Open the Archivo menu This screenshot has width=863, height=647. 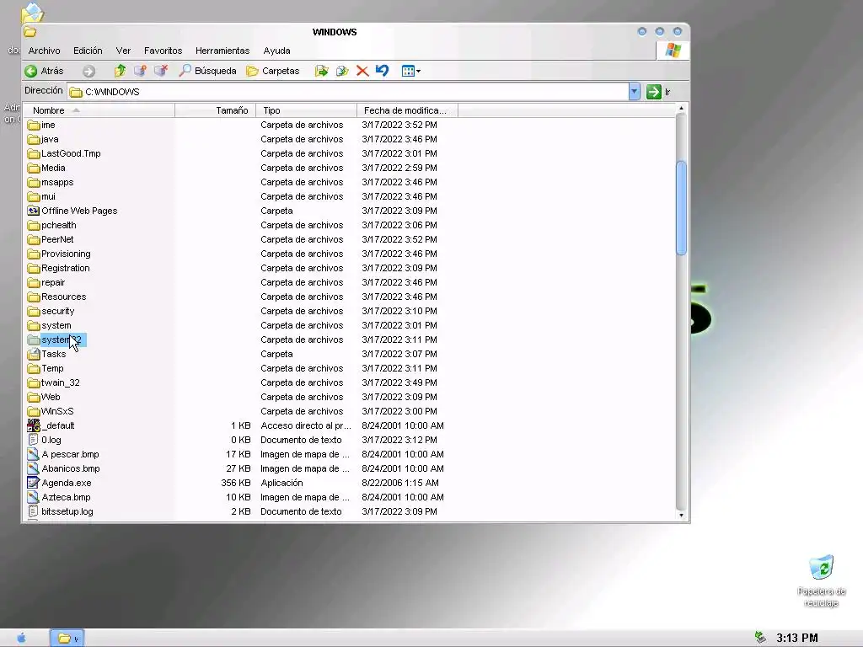point(45,51)
